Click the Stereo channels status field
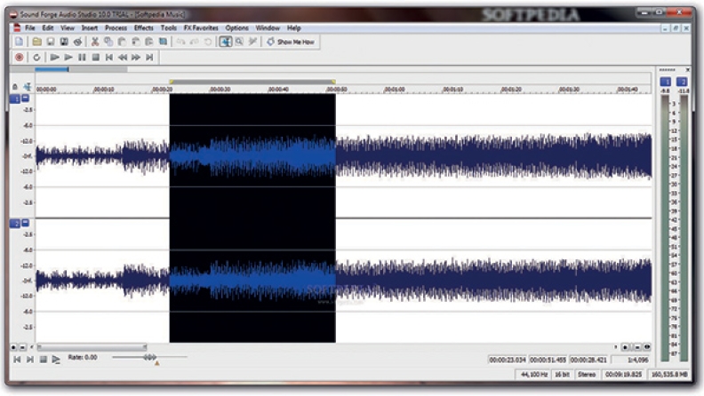Image resolution: width=704 pixels, height=396 pixels. [x=587, y=375]
